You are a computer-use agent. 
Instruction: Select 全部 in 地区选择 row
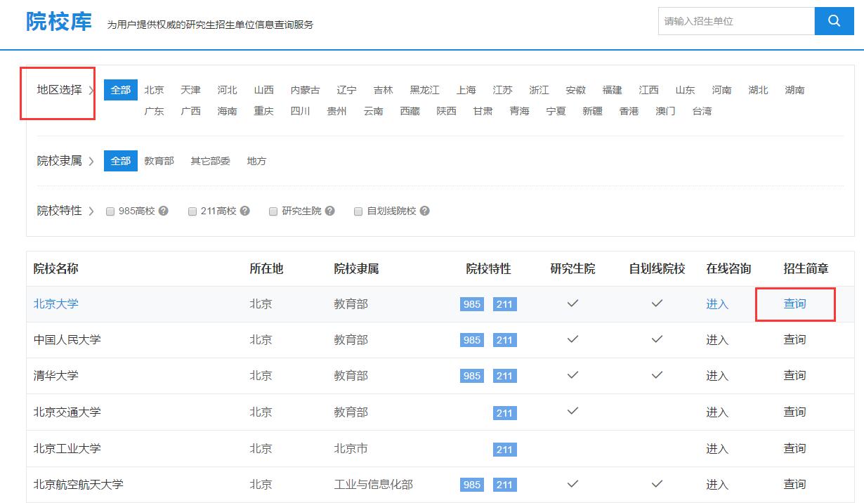121,90
